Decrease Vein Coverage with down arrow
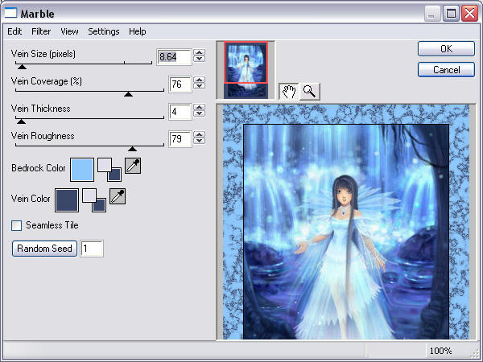Viewport: 483px width, 362px height. click(x=200, y=86)
